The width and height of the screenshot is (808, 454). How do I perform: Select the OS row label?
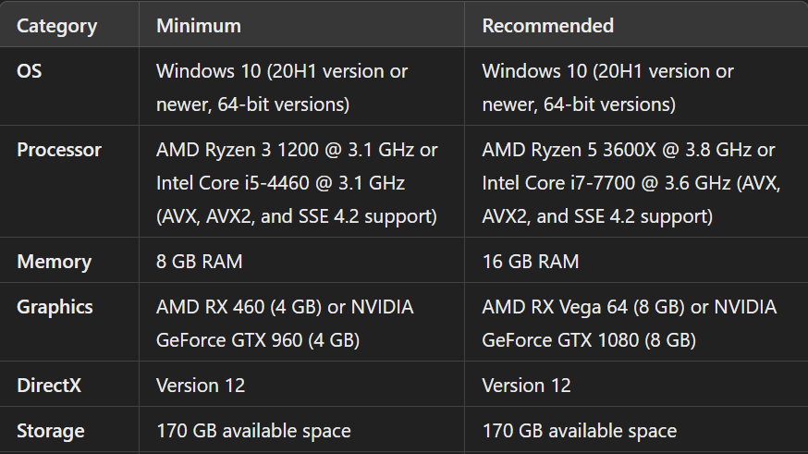click(30, 71)
